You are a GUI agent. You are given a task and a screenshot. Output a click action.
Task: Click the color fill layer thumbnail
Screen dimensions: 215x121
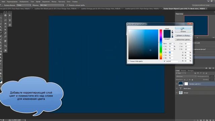(181, 84)
